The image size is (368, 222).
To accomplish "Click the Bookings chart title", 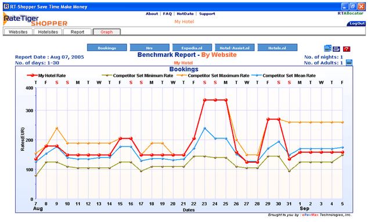I will click(184, 69).
